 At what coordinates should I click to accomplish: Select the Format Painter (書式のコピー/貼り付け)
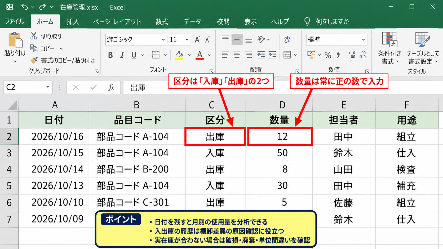pos(63,60)
